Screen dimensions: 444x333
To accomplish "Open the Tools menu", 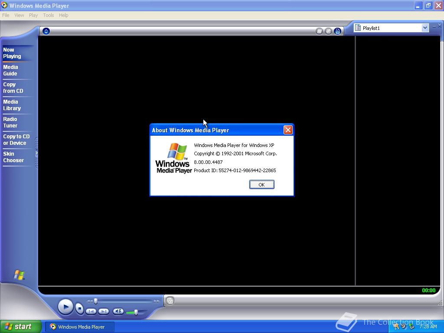I will coord(48,15).
